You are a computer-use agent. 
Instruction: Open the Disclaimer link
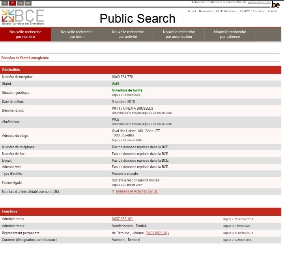[259, 11]
